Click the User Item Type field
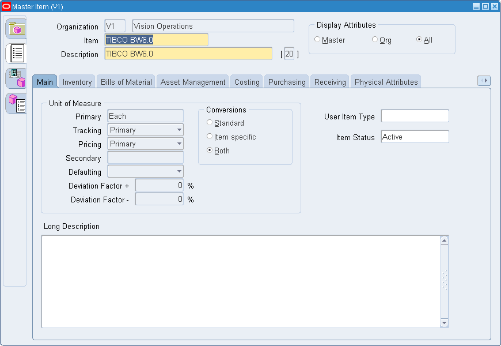 (415, 116)
